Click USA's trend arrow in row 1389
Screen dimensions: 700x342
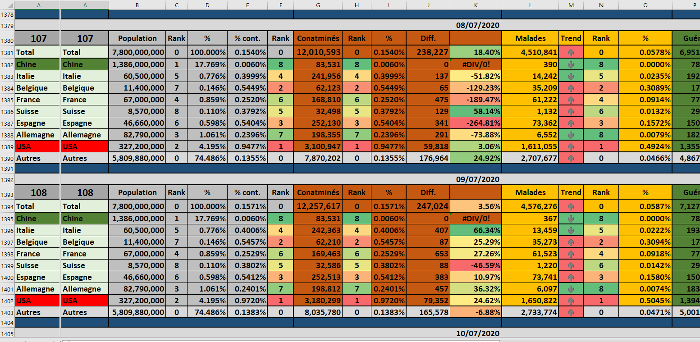coord(571,146)
